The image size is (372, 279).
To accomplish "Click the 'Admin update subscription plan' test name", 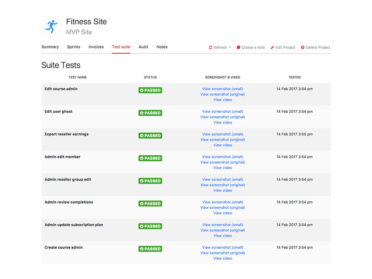I will tap(74, 225).
